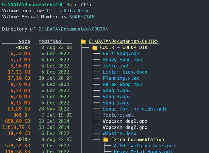
Task: Select Planning.xlsx in the listing
Action: pos(121,78)
